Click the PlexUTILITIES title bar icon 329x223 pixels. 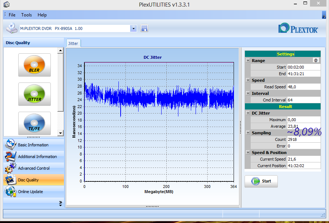7,4
